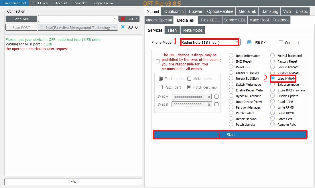
Task: Click the Scan ADB button
Action: point(21,19)
